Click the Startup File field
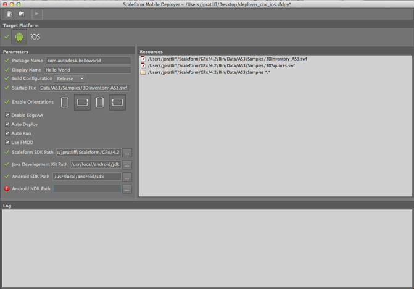414x289 pixels. pyautogui.click(x=85, y=88)
